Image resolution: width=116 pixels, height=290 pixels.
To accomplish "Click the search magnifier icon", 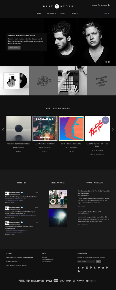I will (x=99, y=5).
